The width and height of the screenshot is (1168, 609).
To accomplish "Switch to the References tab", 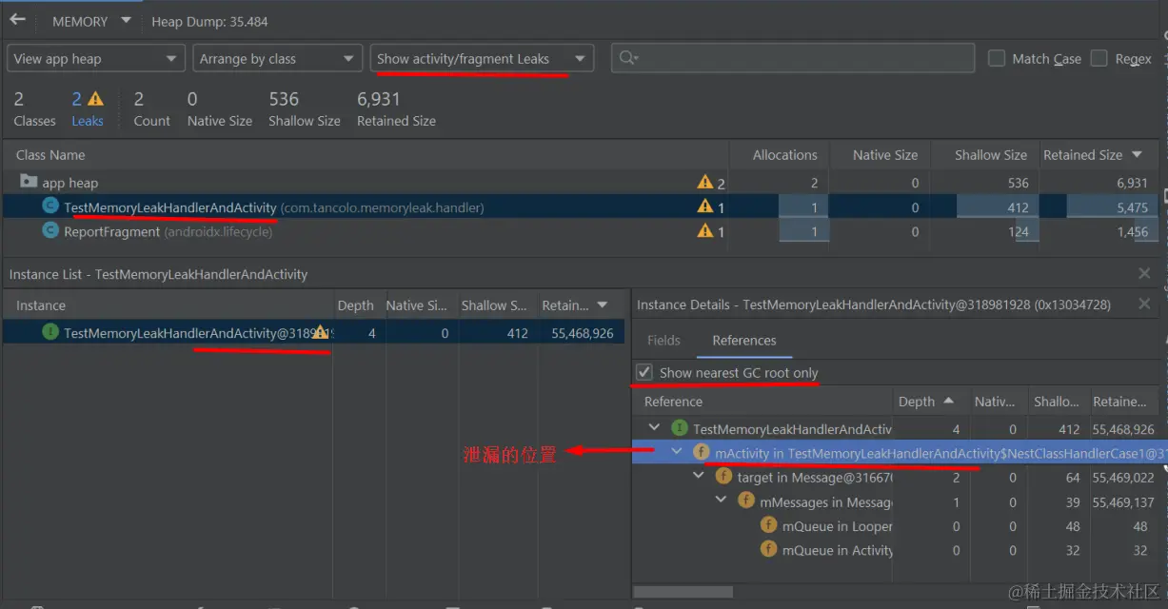I will pos(744,341).
